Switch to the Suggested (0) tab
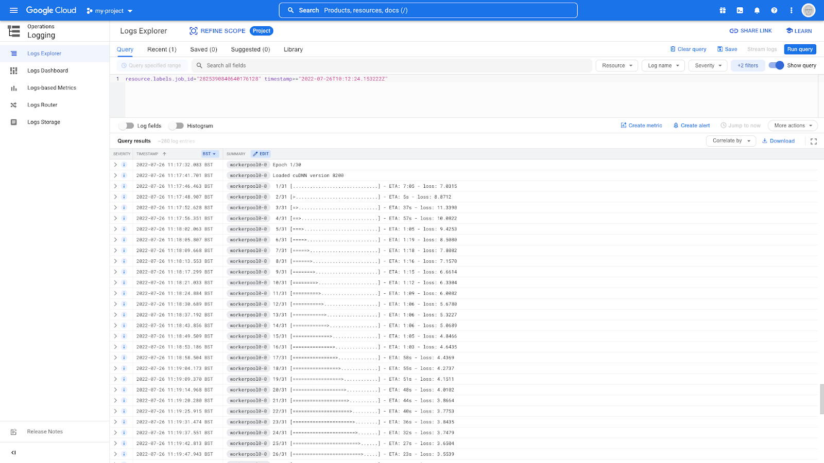 click(250, 49)
